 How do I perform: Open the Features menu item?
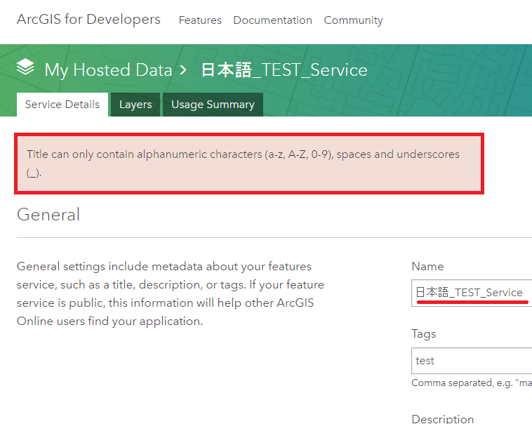coord(200,20)
